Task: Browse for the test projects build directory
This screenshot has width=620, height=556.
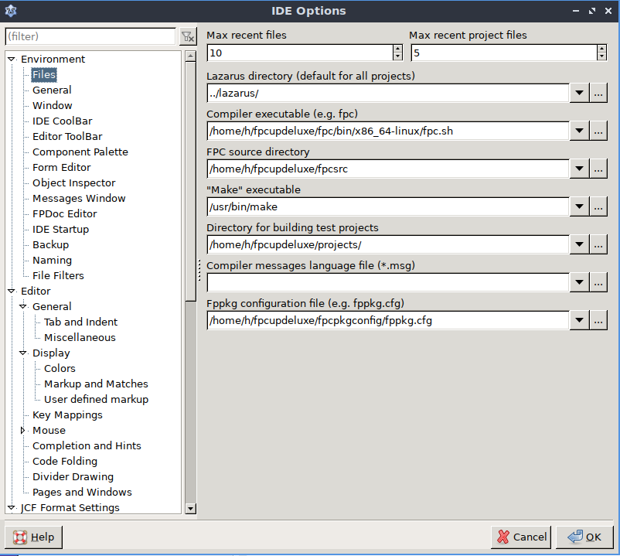Action: point(598,244)
